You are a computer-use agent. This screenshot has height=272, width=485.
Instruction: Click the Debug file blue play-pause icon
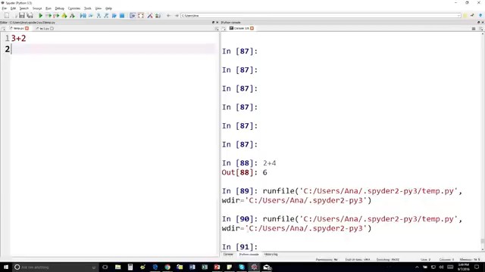click(83, 15)
